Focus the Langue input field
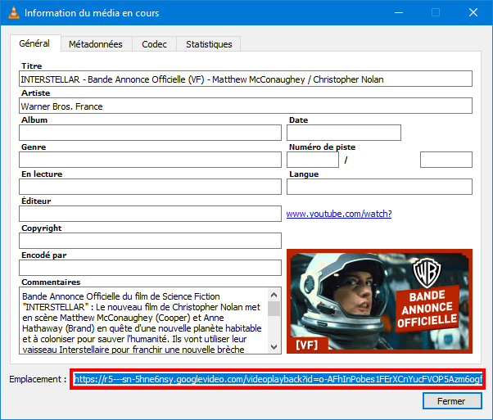 click(x=379, y=187)
